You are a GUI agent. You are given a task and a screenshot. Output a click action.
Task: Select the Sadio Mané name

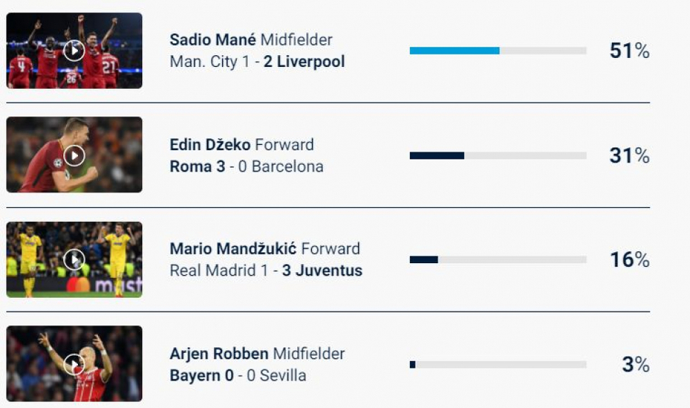[213, 40]
